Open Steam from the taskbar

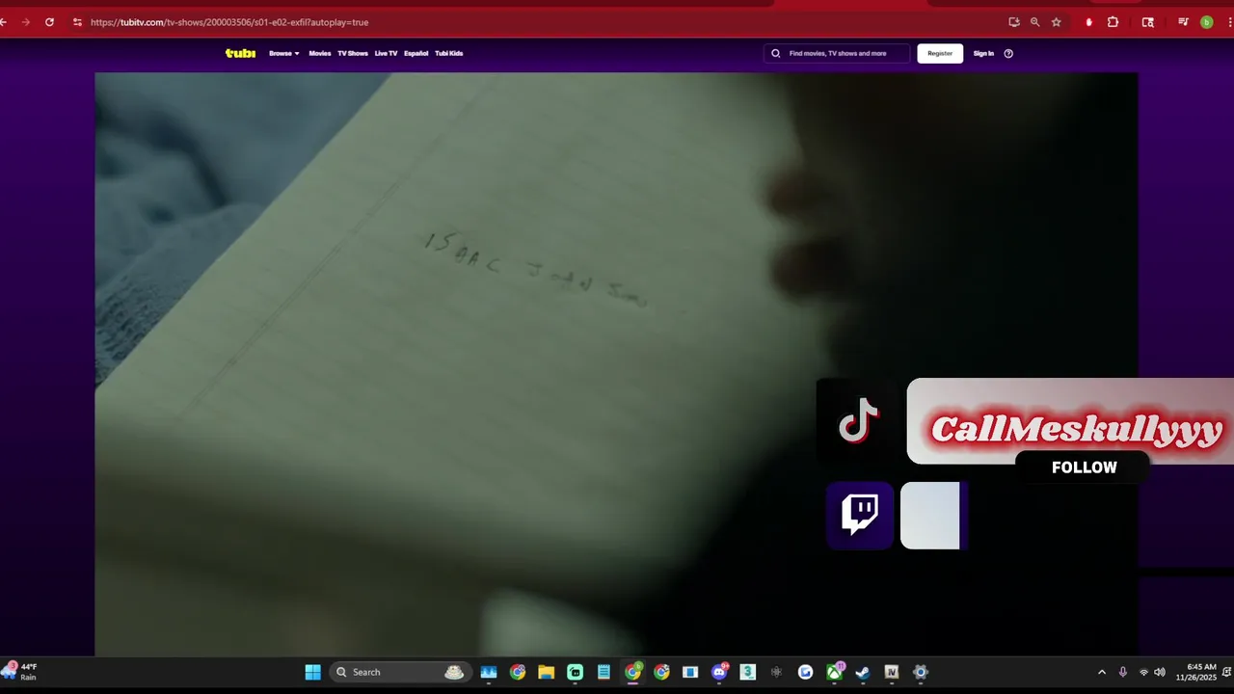pyautogui.click(x=863, y=672)
